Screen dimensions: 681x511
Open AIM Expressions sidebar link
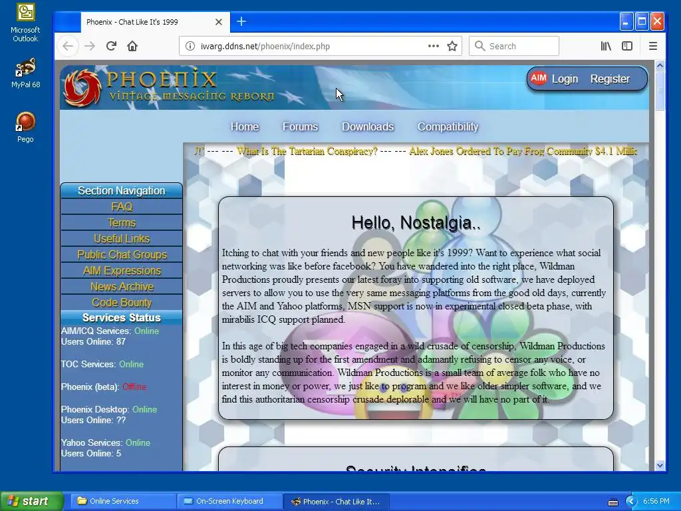(122, 271)
